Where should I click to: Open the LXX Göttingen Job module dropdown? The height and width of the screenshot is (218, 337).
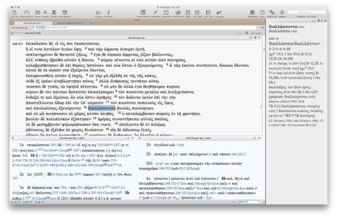(x=20, y=28)
